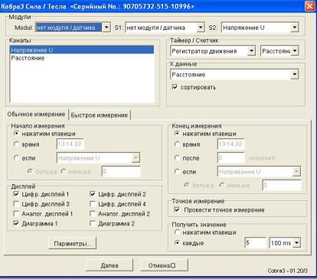Viewport: 317px width, 279px height.
Task: Open the Modul dropdown
Action: (106, 28)
